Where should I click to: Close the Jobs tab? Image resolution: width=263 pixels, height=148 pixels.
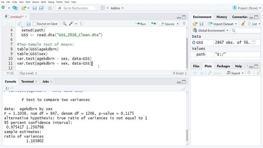tap(51, 81)
